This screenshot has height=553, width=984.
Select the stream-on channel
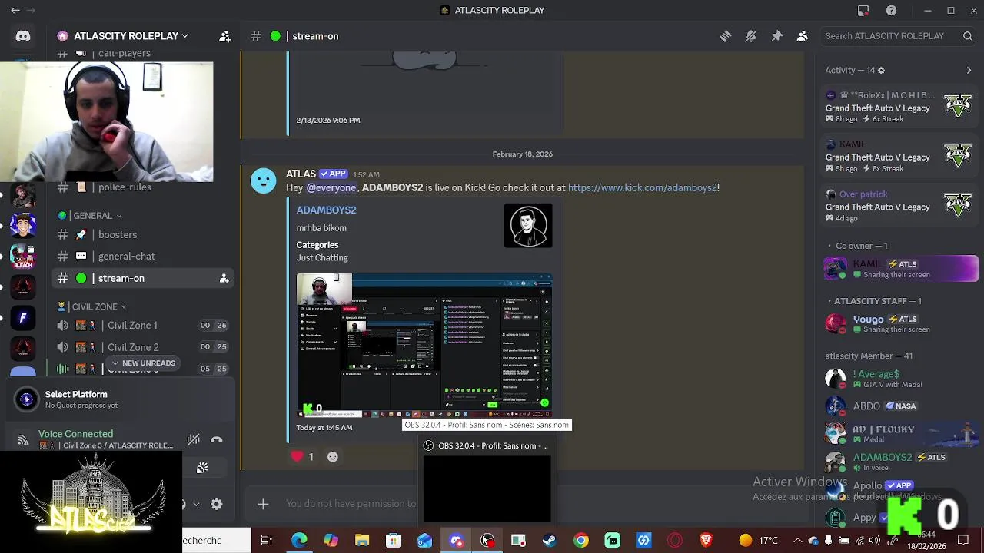click(x=143, y=278)
